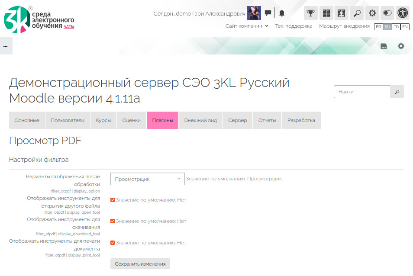
Task: Open the Тех. поддержка link
Action: pyautogui.click(x=294, y=26)
